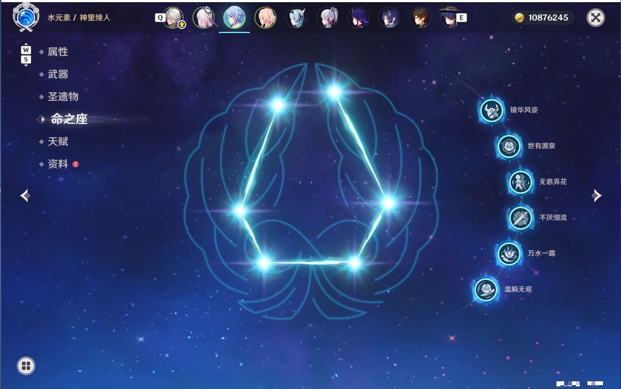Open the 无意弄花 constellation icon
This screenshot has width=621, height=389.
coord(520,182)
